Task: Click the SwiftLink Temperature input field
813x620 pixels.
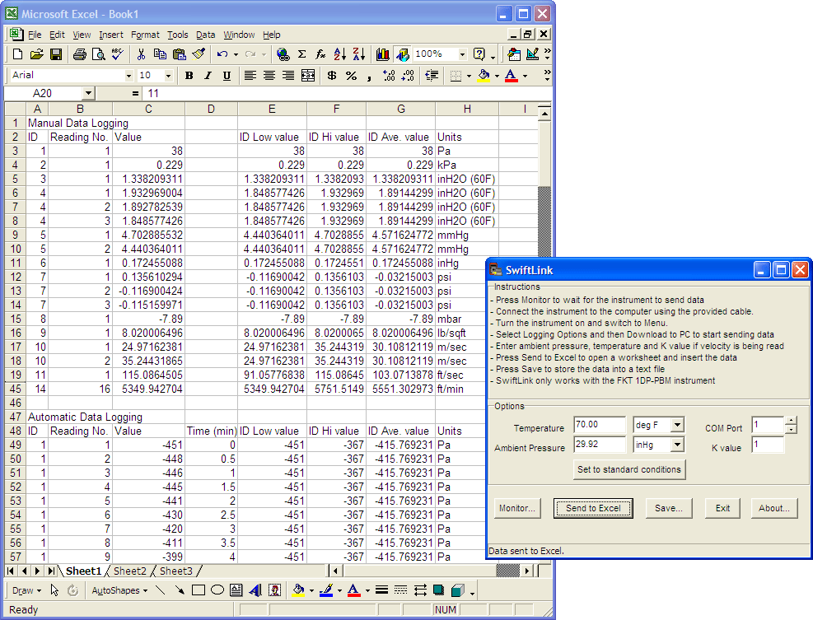Action: (600, 425)
